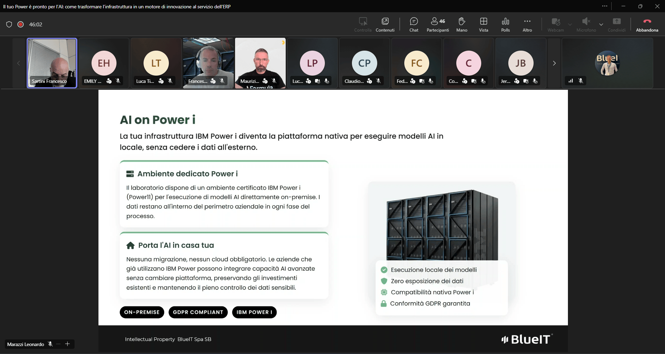Open the Altro more actions menu

pyautogui.click(x=527, y=25)
